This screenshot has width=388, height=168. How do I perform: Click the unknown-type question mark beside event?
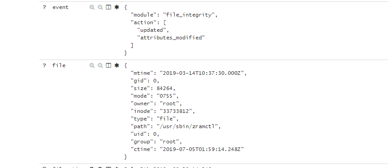click(44, 8)
